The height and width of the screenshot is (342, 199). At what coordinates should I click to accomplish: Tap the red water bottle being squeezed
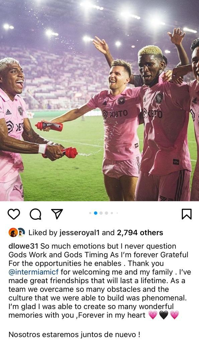(x=69, y=153)
